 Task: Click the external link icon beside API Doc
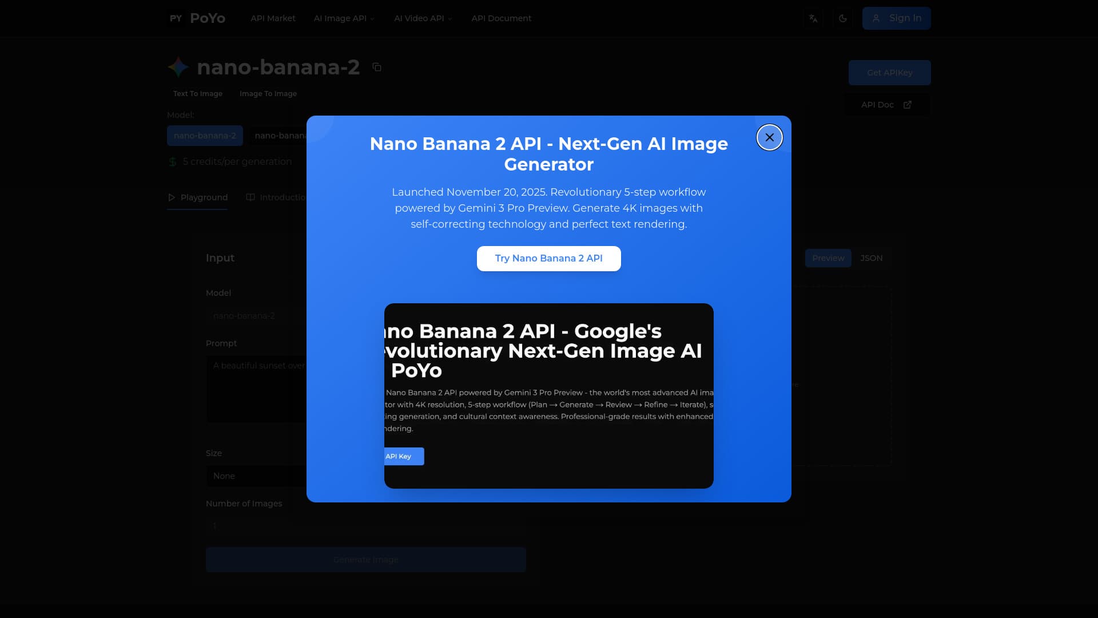tap(908, 105)
